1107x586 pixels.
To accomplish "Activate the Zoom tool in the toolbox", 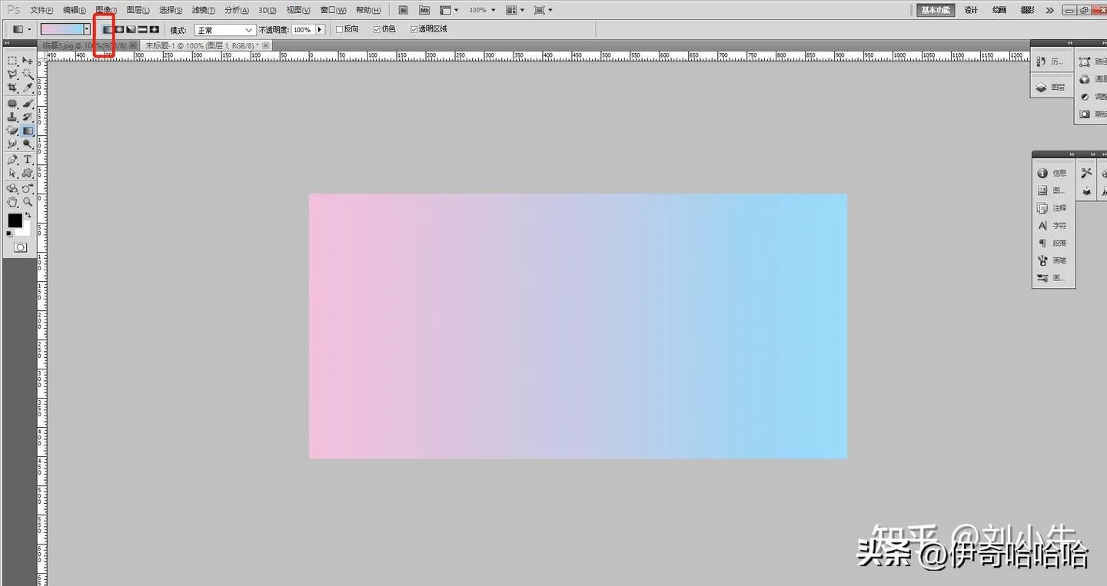I will pyautogui.click(x=28, y=201).
